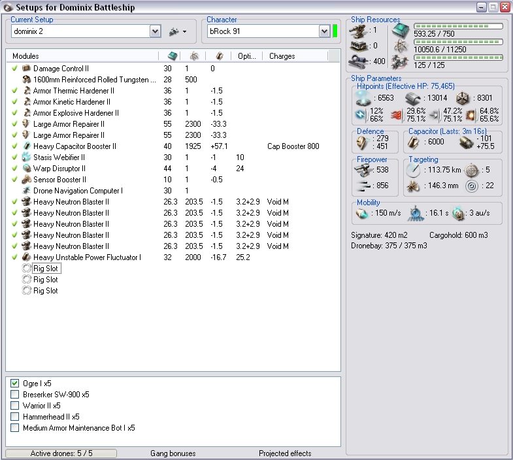
Task: Click the CPU column header icon
Action: point(172,56)
